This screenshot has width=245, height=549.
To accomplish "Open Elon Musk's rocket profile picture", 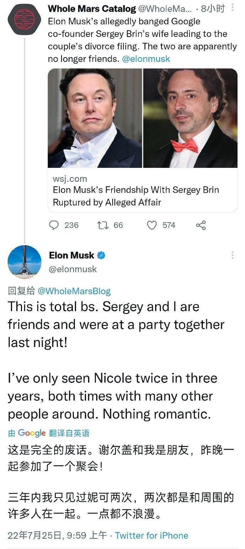I will tap(24, 262).
